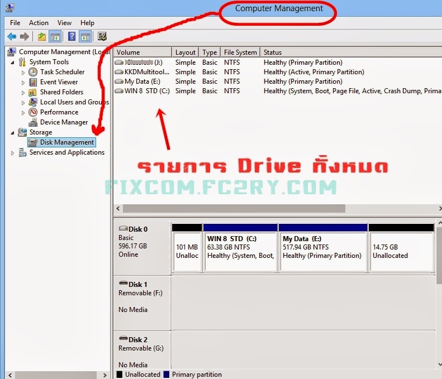Screen dimensions: 442x379
Task: Click the Local Users and Groups icon
Action: coord(33,102)
